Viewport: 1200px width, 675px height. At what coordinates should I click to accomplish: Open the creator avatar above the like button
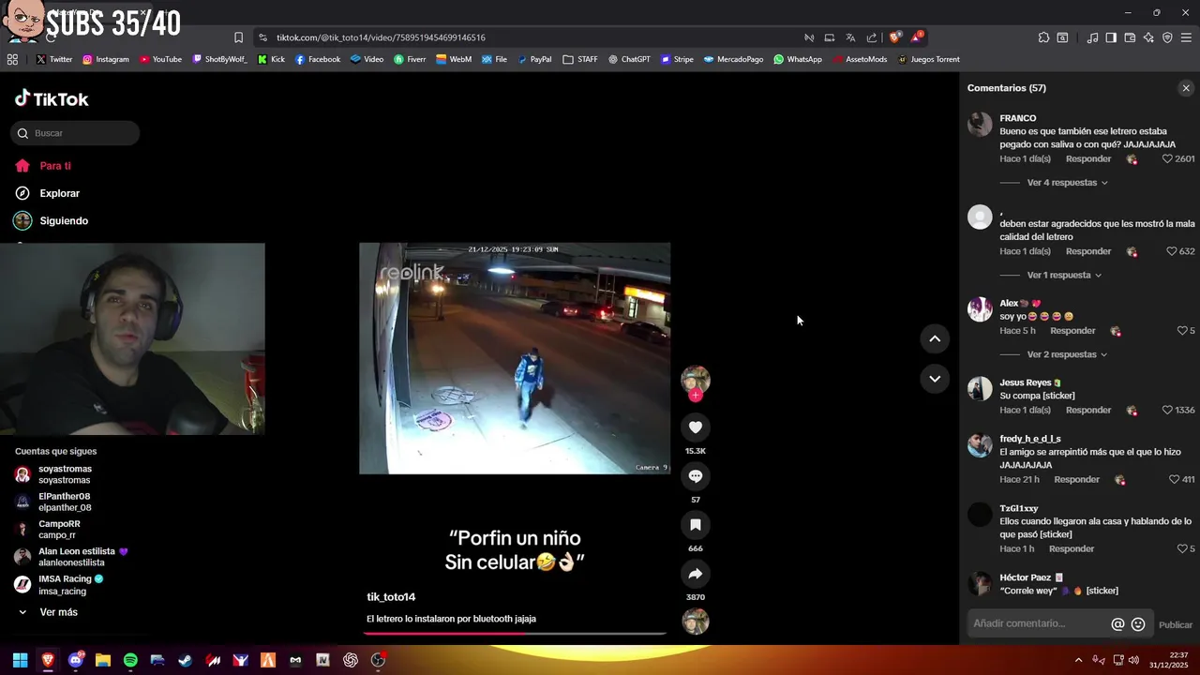coord(696,379)
